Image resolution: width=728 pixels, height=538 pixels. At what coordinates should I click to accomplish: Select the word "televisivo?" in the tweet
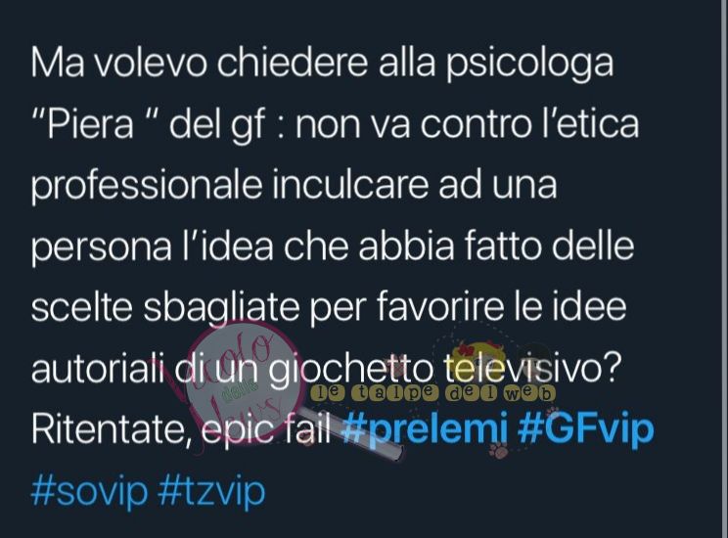[529, 368]
